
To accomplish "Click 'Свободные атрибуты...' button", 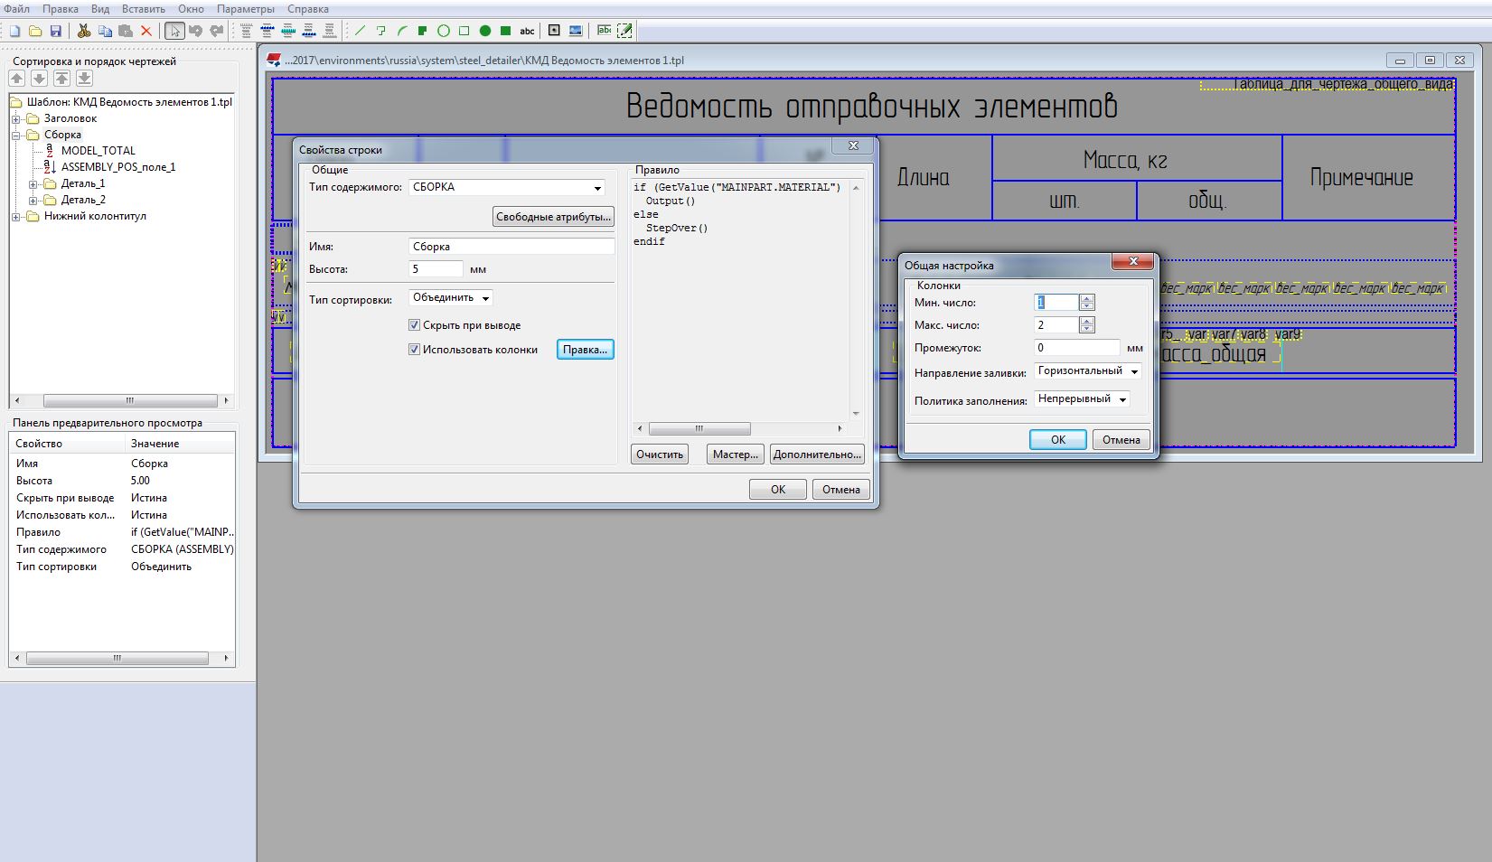I will (x=553, y=217).
